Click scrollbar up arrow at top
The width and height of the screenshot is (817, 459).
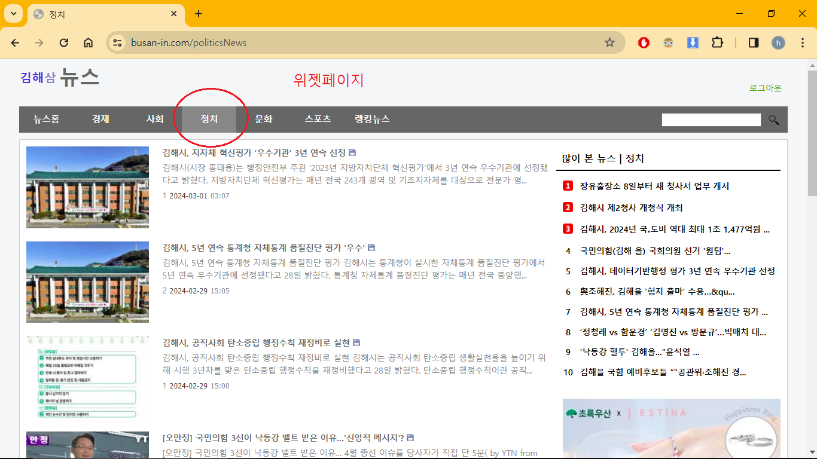tap(812, 64)
